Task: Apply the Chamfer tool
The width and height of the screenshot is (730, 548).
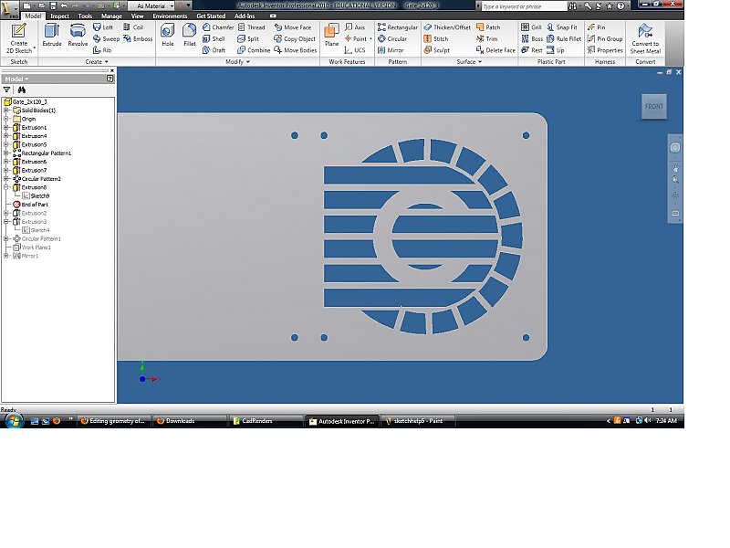Action: point(218,27)
